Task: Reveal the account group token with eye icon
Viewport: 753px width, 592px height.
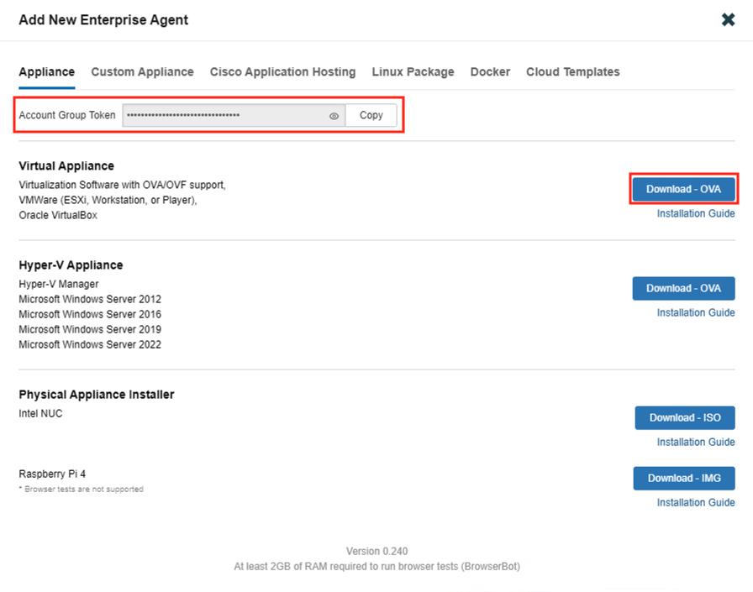Action: tap(334, 116)
